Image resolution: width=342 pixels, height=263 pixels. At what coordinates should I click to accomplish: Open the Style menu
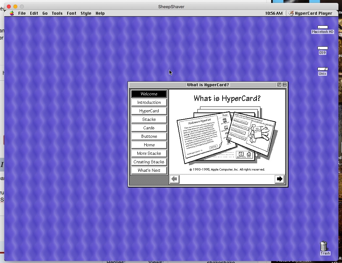pyautogui.click(x=86, y=13)
